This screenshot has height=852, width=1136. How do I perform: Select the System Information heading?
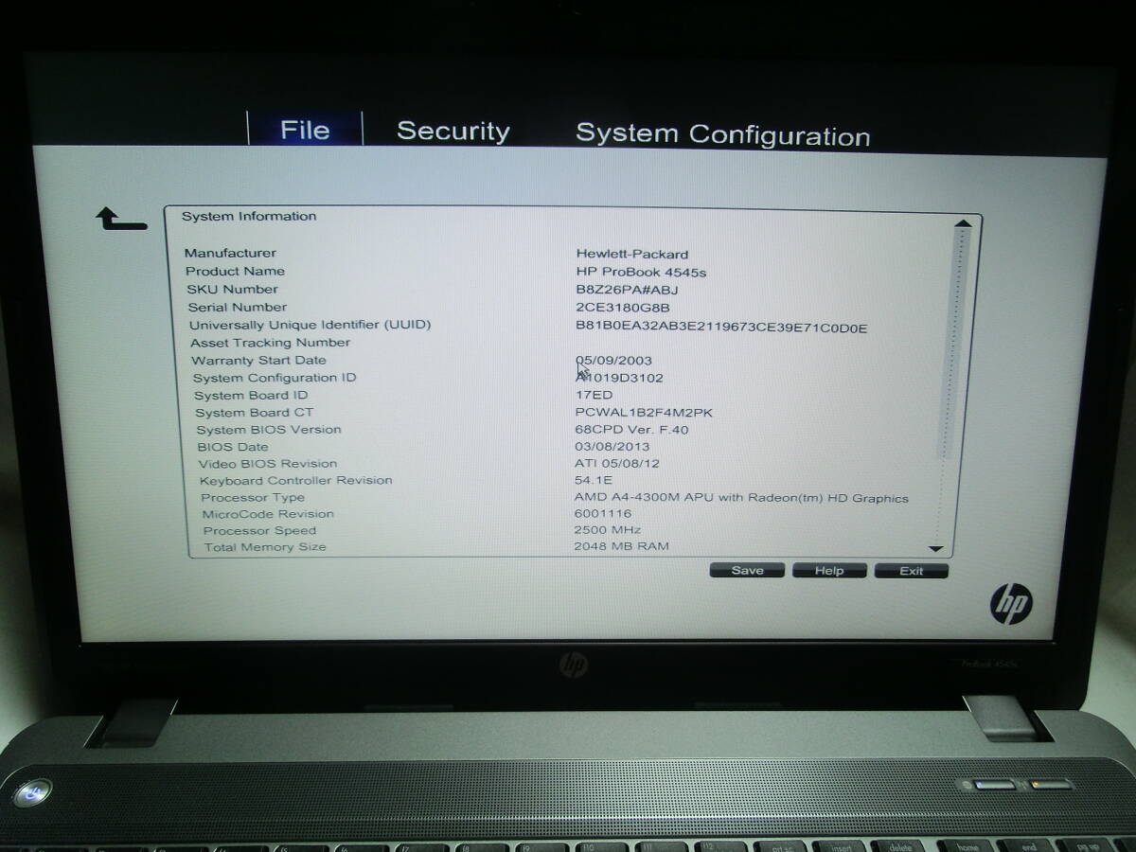tap(249, 216)
